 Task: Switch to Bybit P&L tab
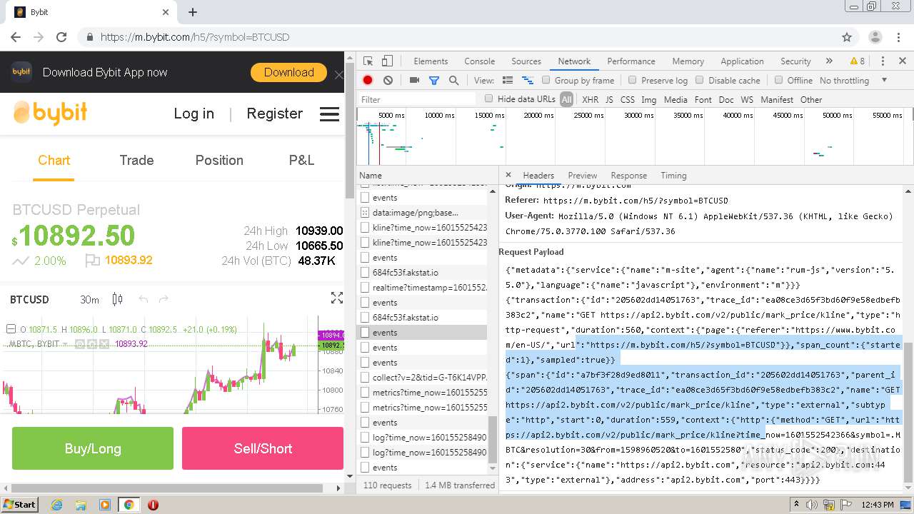click(301, 161)
